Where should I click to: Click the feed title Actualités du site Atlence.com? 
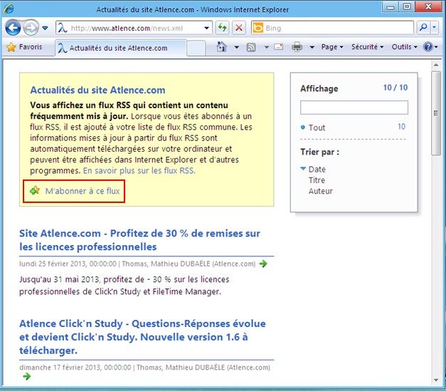coord(97,90)
